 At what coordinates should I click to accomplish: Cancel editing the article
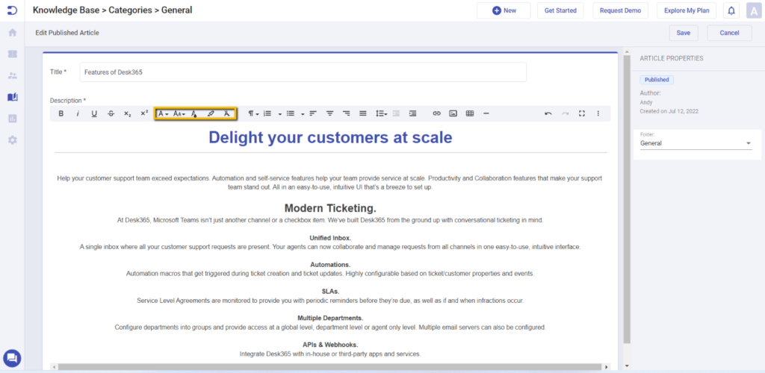pos(729,33)
